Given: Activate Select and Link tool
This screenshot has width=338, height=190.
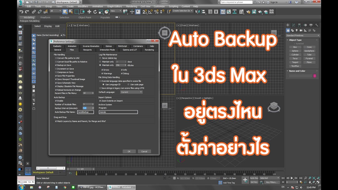Looking at the screenshot, I should tap(34, 12).
